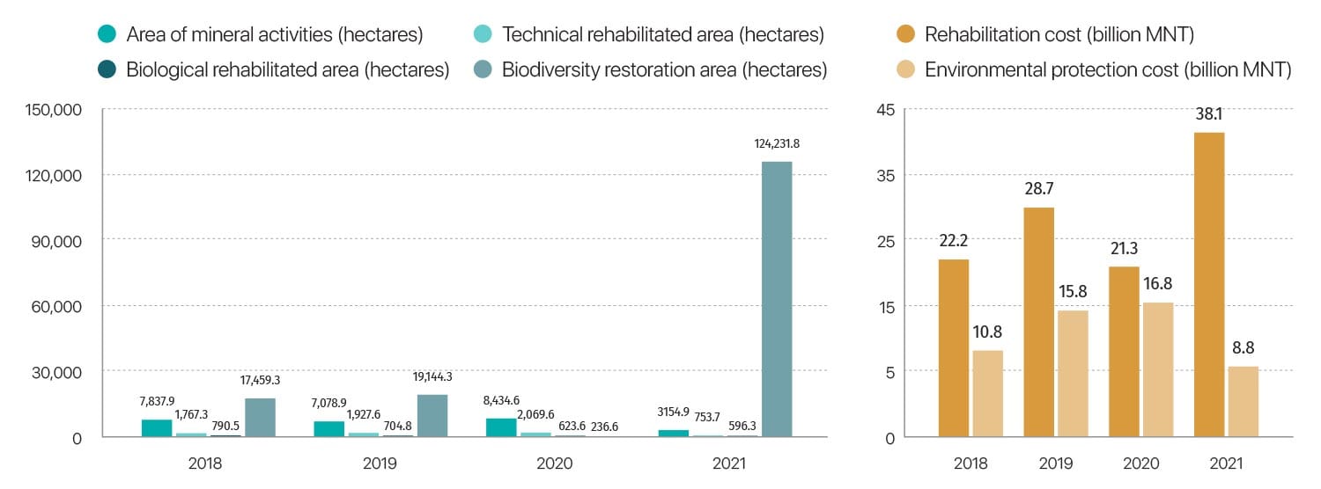
Task: Click the Technical rehabilitated area legend dot
Action: coord(483,35)
